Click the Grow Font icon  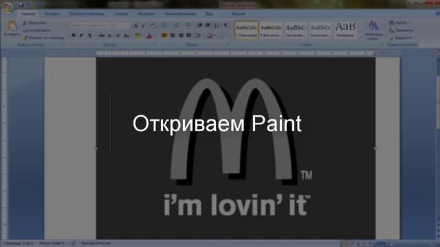136,25
